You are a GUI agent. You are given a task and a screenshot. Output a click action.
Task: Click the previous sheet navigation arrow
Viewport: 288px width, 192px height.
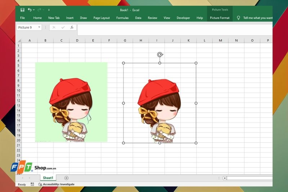pos(23,178)
